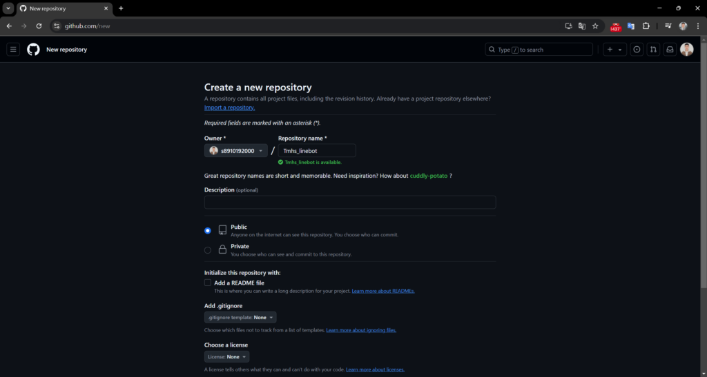707x377 pixels.
Task: Go forward using browser forward arrow
Action: (24, 26)
